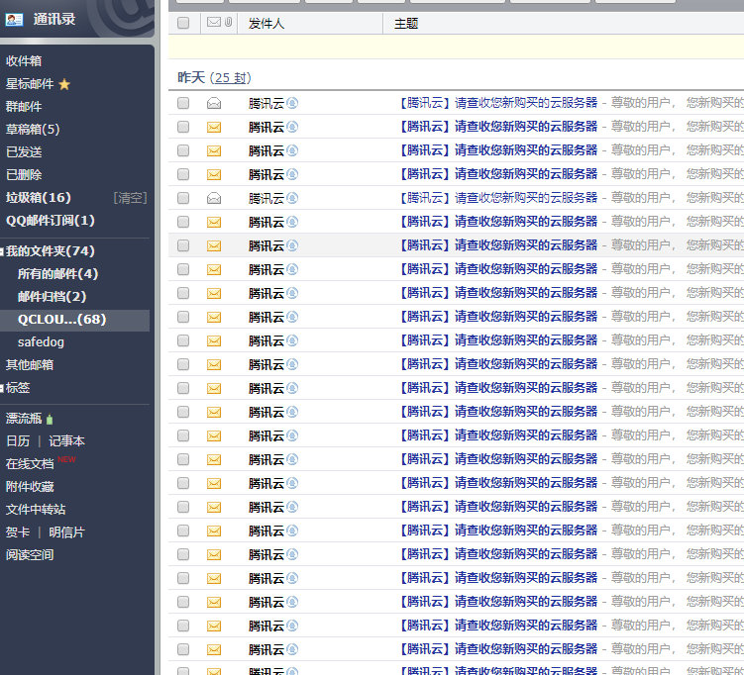
Task: Click the 25 封 count link
Action: click(233, 77)
